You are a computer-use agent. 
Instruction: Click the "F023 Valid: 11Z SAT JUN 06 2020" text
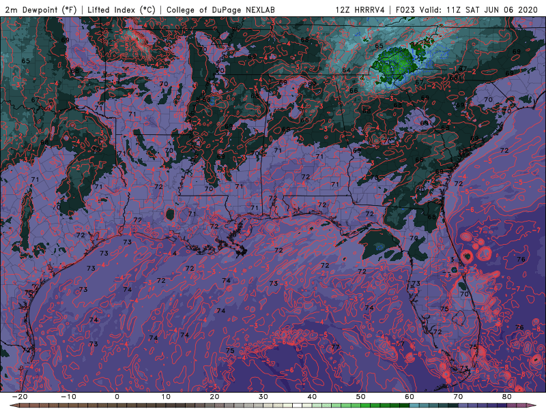pos(467,10)
